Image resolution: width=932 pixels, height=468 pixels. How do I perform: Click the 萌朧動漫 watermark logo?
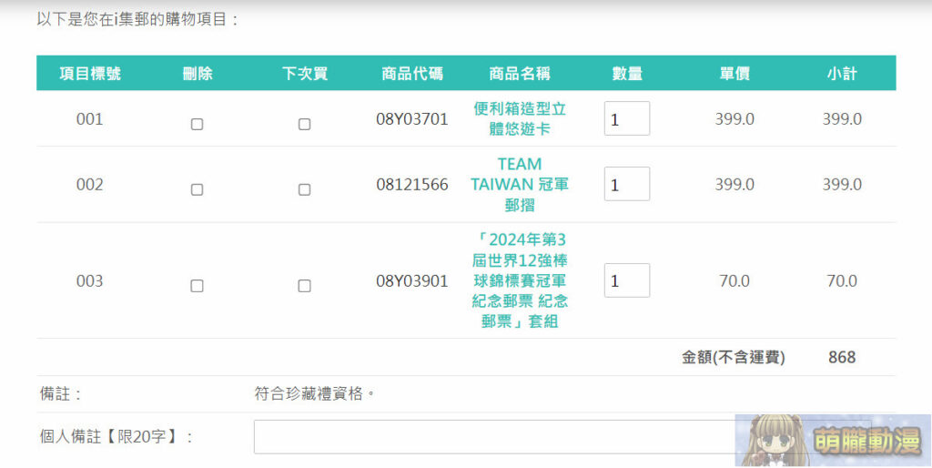[833, 443]
